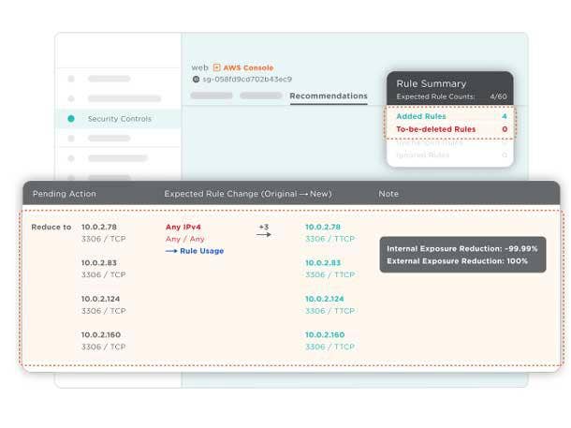Click the red Any IPv4 original rule
This screenshot has height=428, width=571.
[183, 227]
